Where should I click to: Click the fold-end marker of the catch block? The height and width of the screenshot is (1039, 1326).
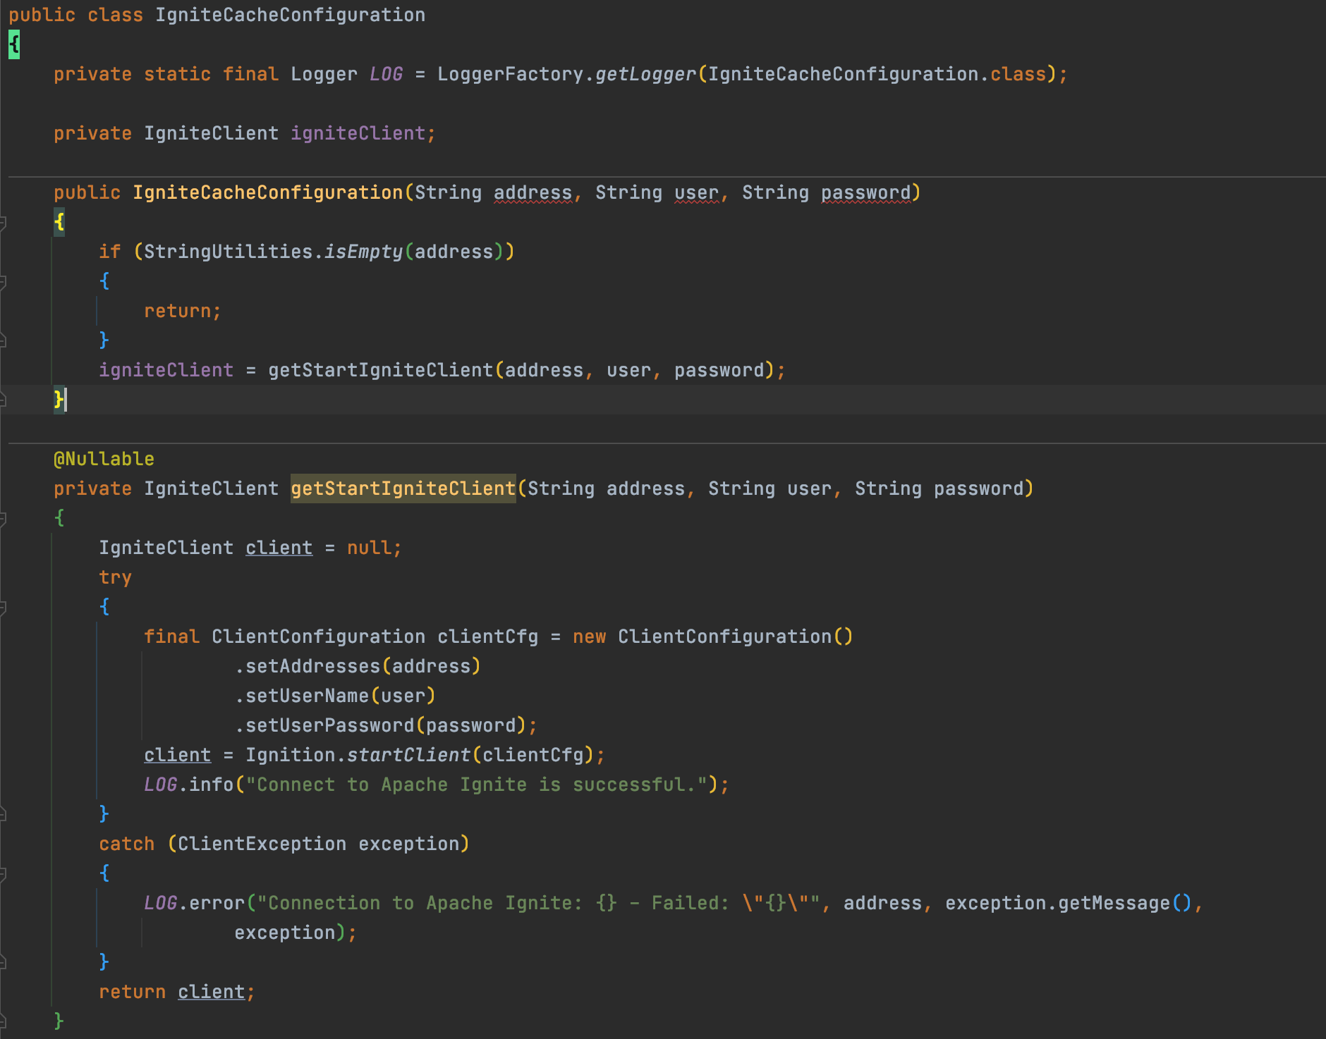click(x=3, y=963)
